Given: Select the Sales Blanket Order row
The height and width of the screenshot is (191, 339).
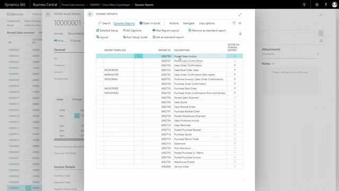Looking at the screenshot, I should (x=169, y=107).
